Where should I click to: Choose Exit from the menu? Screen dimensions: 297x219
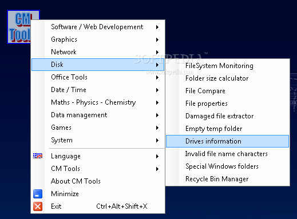click(98, 206)
